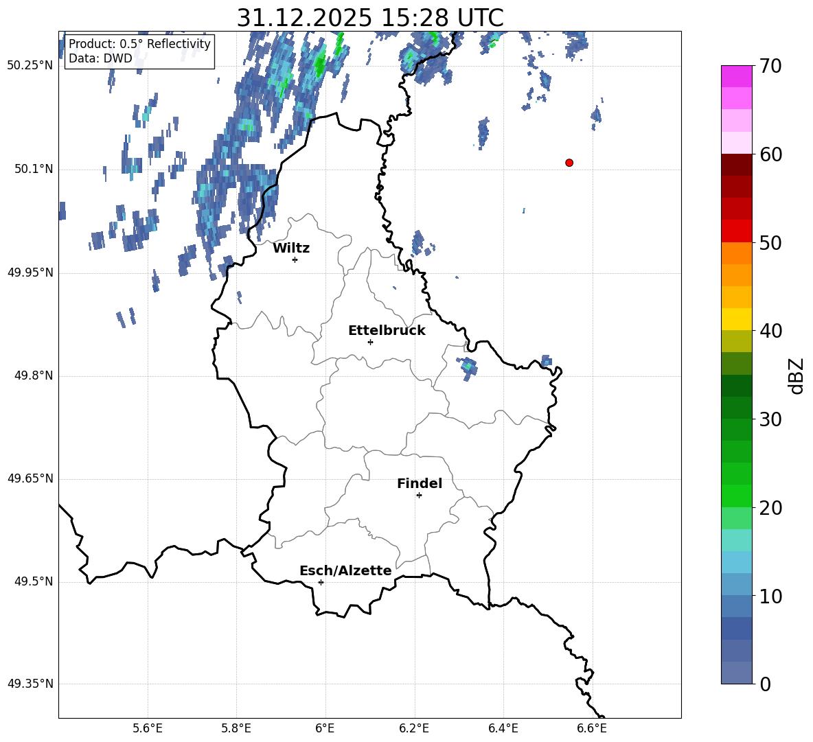Click the Esch/Alzette station cross marker
Viewport: 813px width, 742px height.
coord(321,582)
